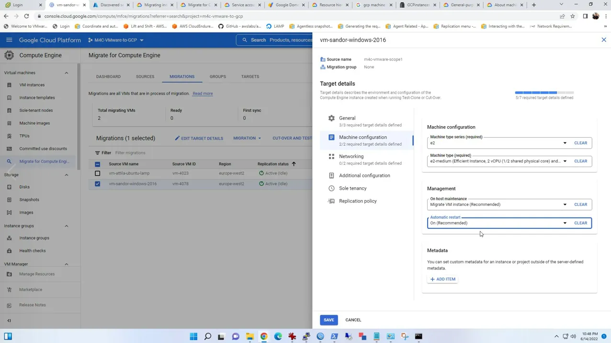Viewport: 611px width, 343px height.
Task: Click the CANCEL button
Action: tap(353, 320)
